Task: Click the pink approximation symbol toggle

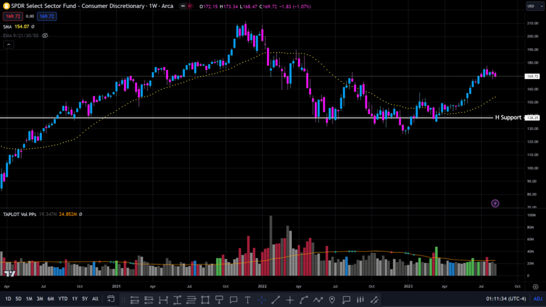Action: [190, 6]
